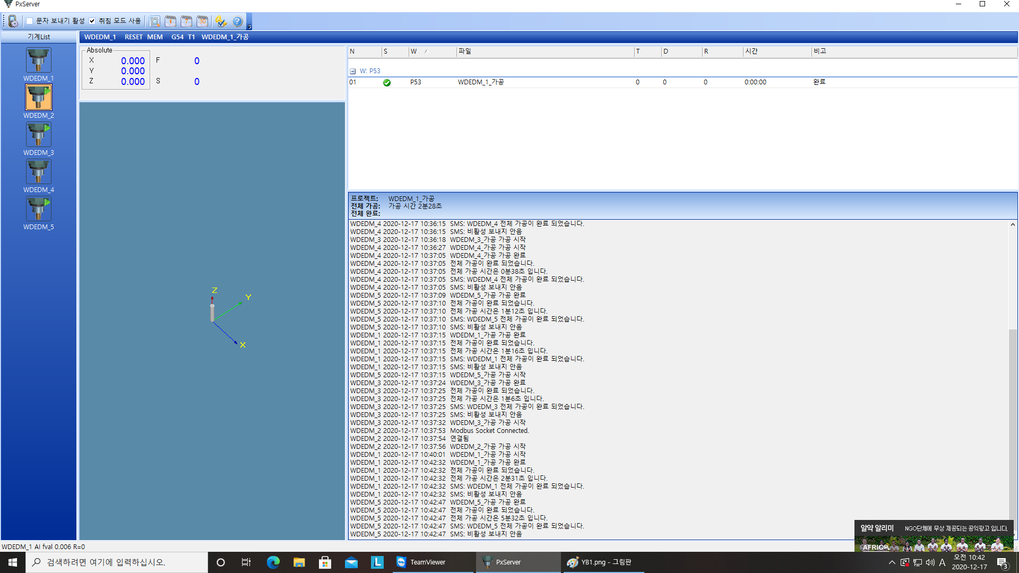Select the WDEDM_3 machine icon
Viewport: 1019px width, 573px height.
tap(38, 135)
